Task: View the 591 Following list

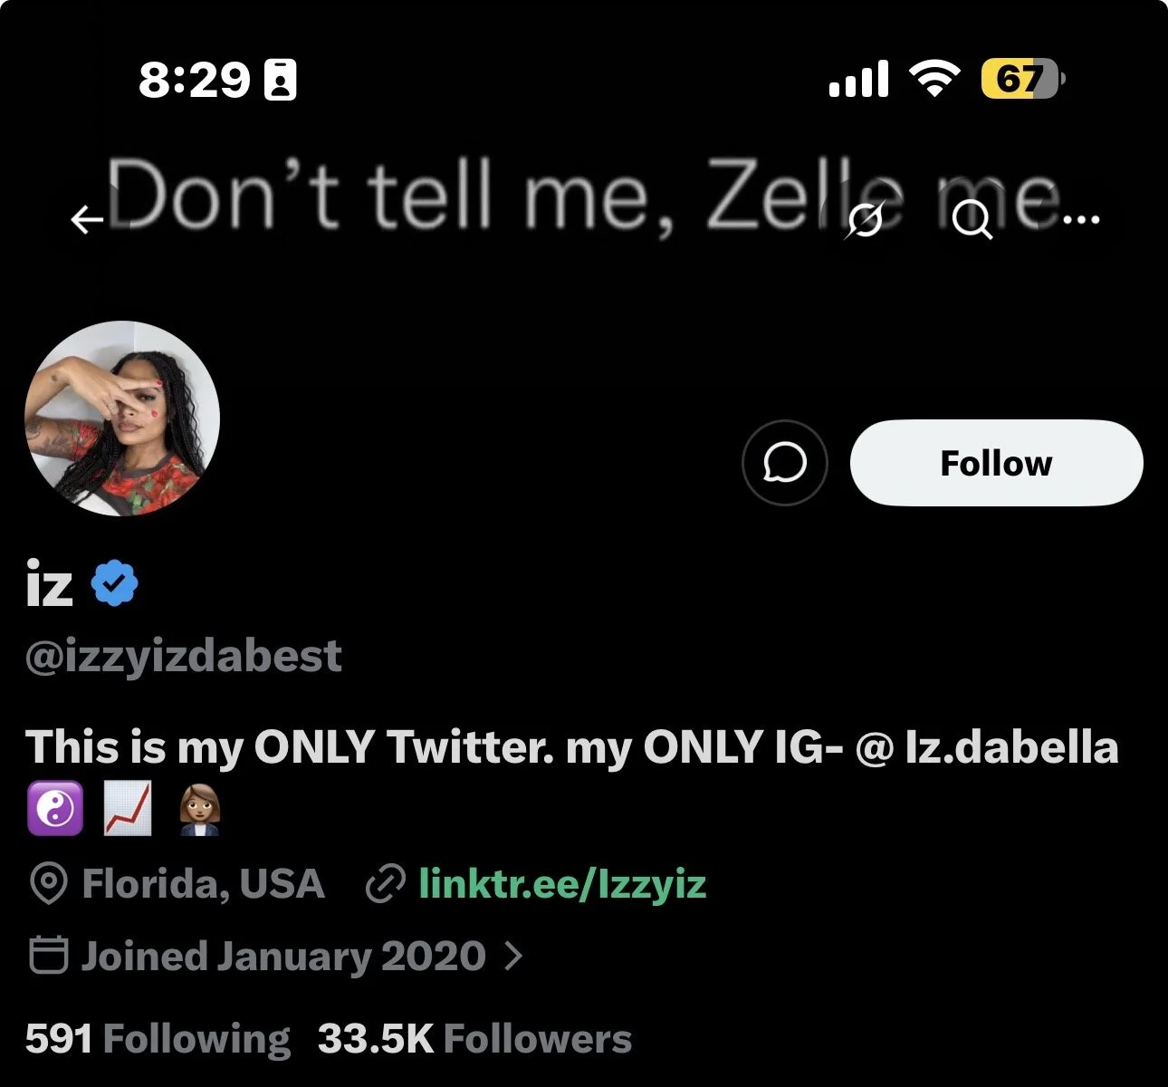Action: 158,1038
